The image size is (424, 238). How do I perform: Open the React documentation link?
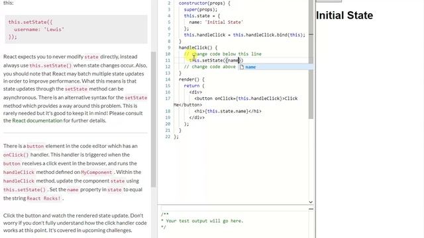click(37, 120)
